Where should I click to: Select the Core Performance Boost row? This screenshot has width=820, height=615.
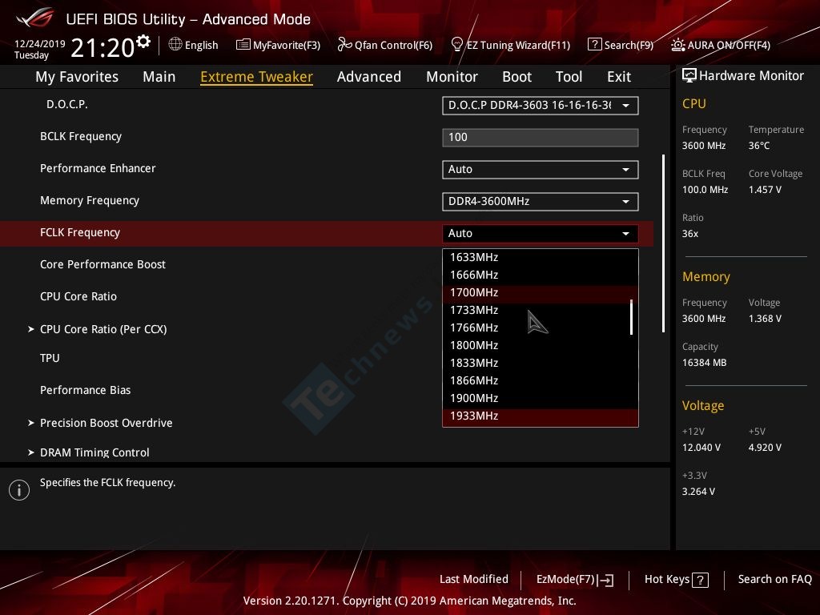(102, 264)
